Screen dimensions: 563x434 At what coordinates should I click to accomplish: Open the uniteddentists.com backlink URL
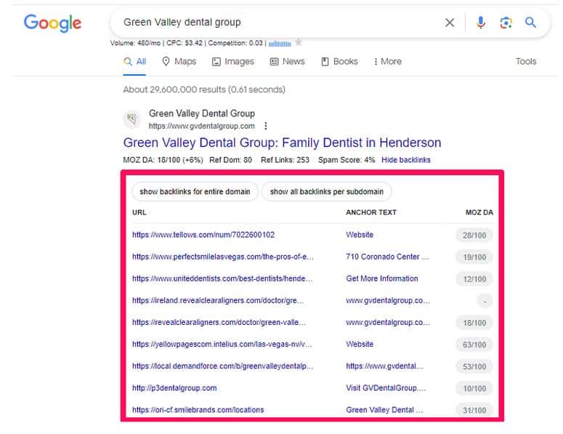(x=222, y=278)
